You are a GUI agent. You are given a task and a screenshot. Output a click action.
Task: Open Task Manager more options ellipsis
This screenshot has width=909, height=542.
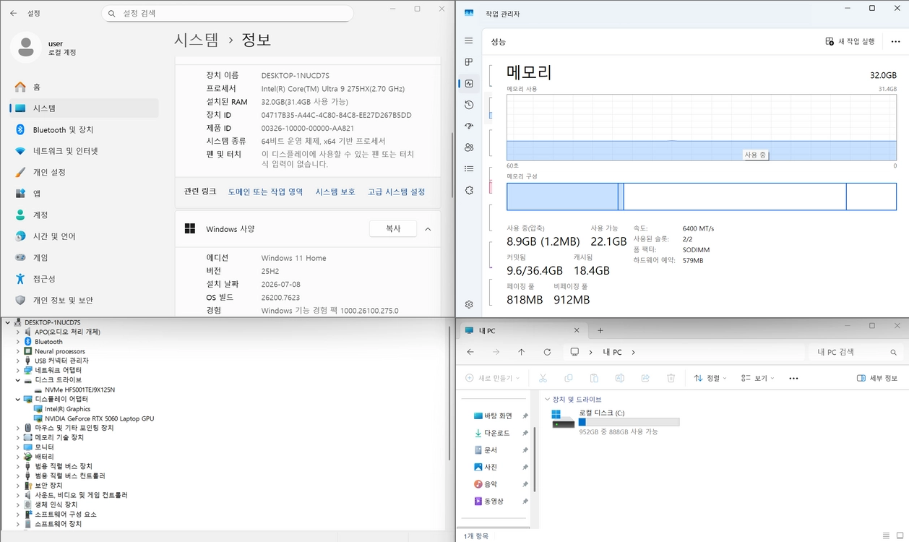tap(895, 42)
